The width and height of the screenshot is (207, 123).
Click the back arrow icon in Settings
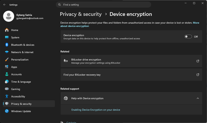tap(5, 5)
